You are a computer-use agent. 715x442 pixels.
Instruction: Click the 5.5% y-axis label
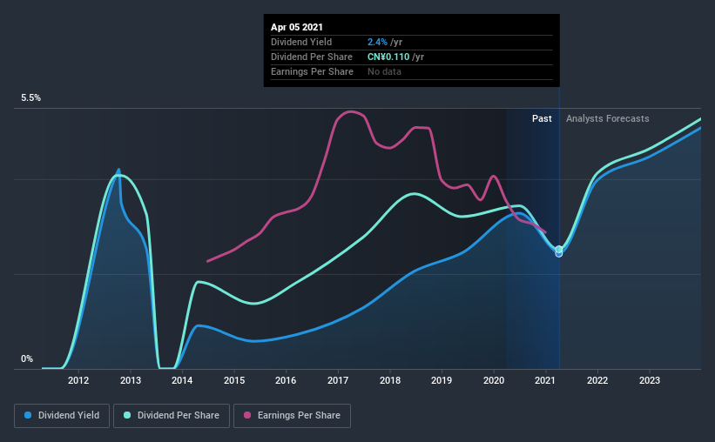(31, 98)
